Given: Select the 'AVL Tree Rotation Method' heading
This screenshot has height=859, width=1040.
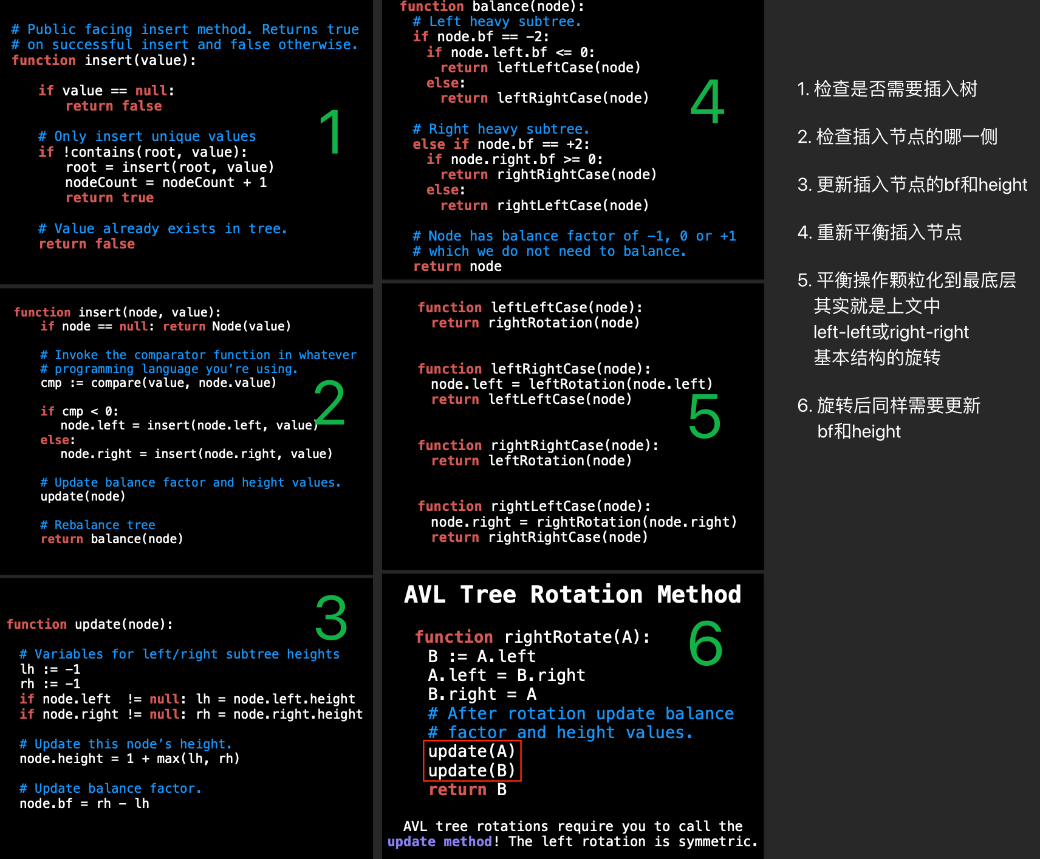Looking at the screenshot, I should (572, 594).
